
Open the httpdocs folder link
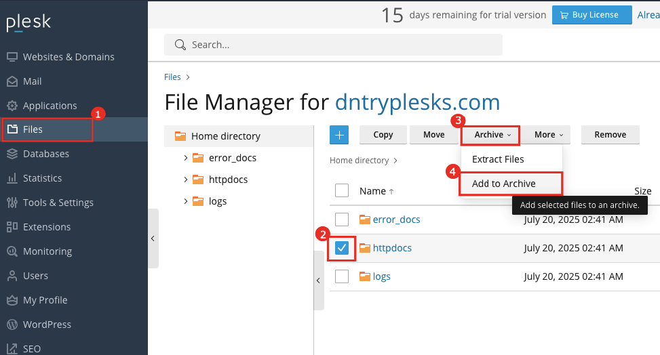coord(392,248)
